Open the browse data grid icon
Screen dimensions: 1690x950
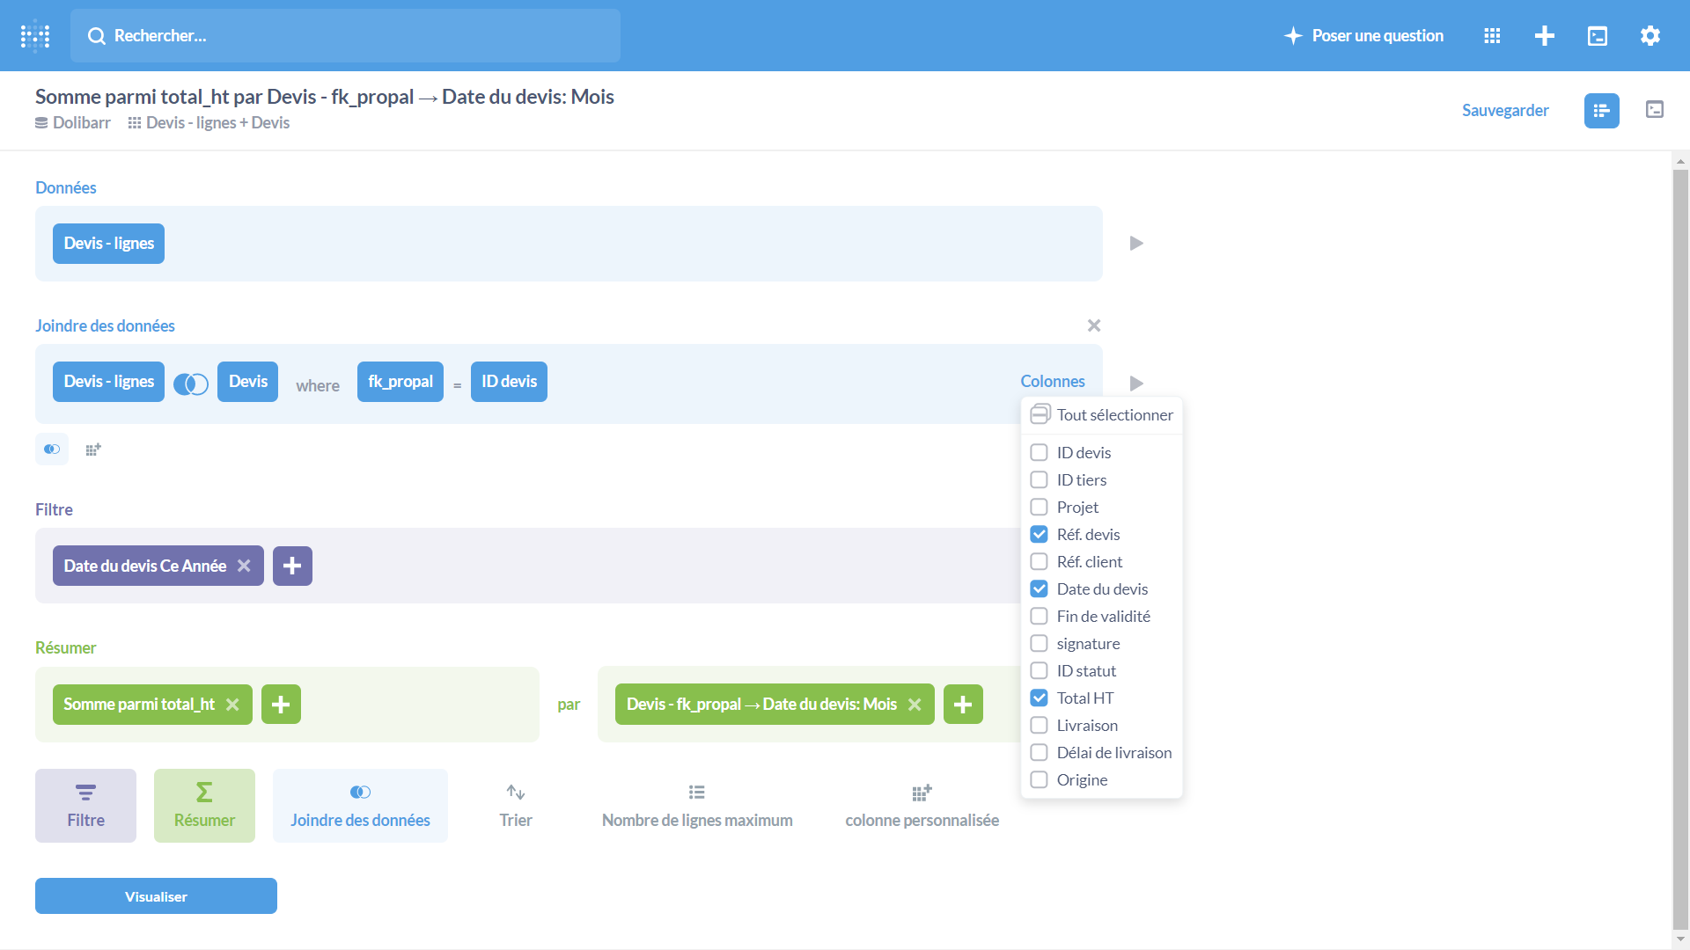(1492, 36)
